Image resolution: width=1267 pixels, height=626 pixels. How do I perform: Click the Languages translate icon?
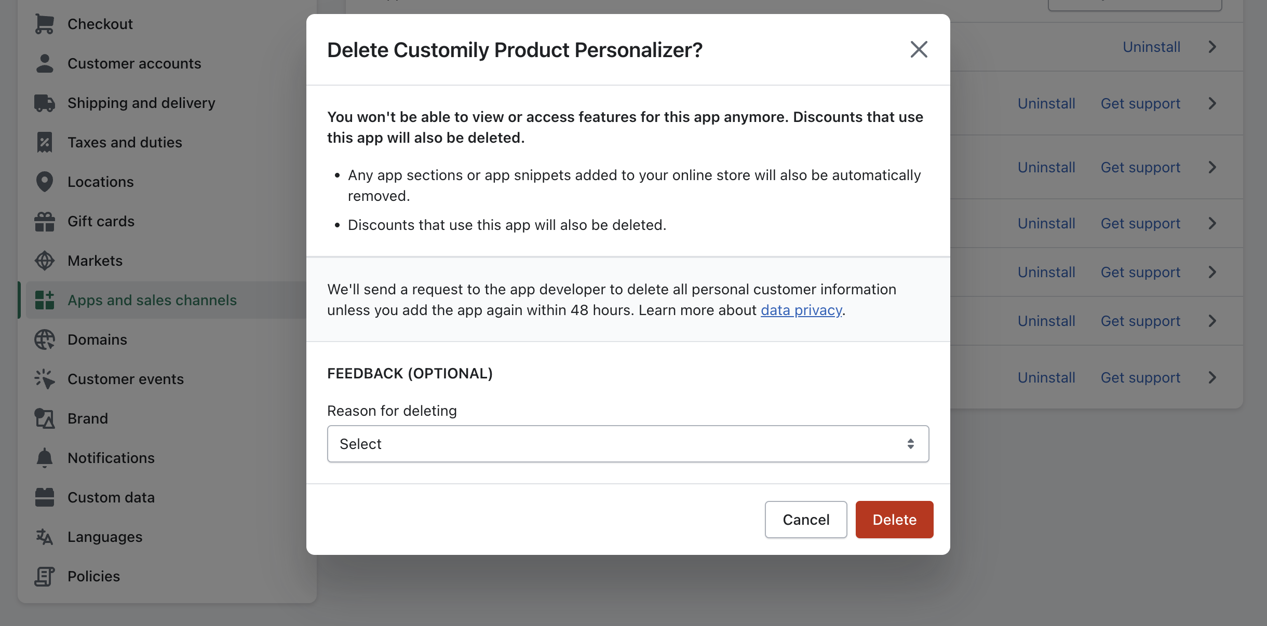coord(45,537)
